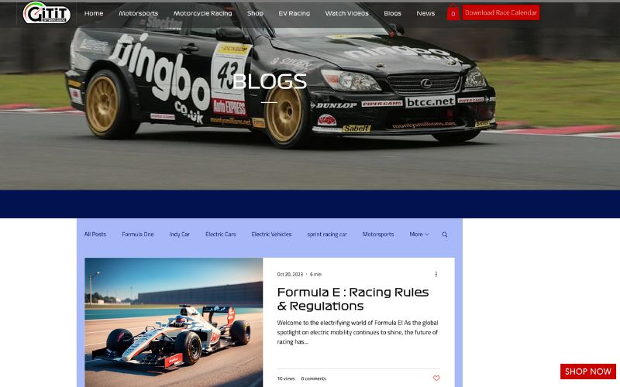Screen dimensions: 620x387
Task: Select Watch Videos in navigation
Action: pyautogui.click(x=346, y=13)
